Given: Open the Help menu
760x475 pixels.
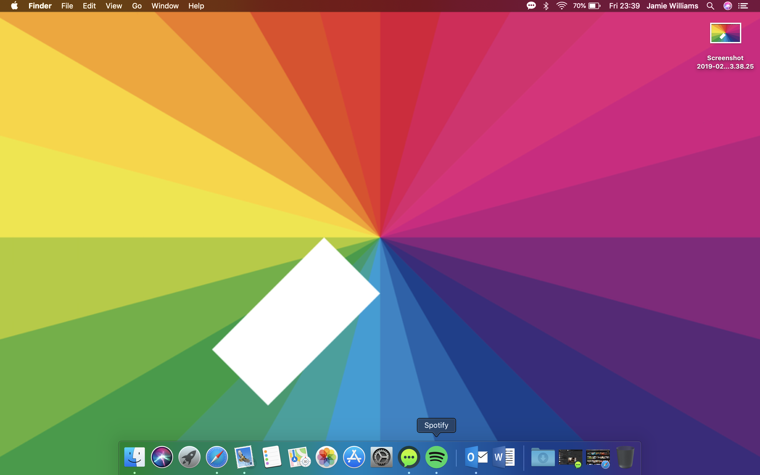Looking at the screenshot, I should point(196,6).
